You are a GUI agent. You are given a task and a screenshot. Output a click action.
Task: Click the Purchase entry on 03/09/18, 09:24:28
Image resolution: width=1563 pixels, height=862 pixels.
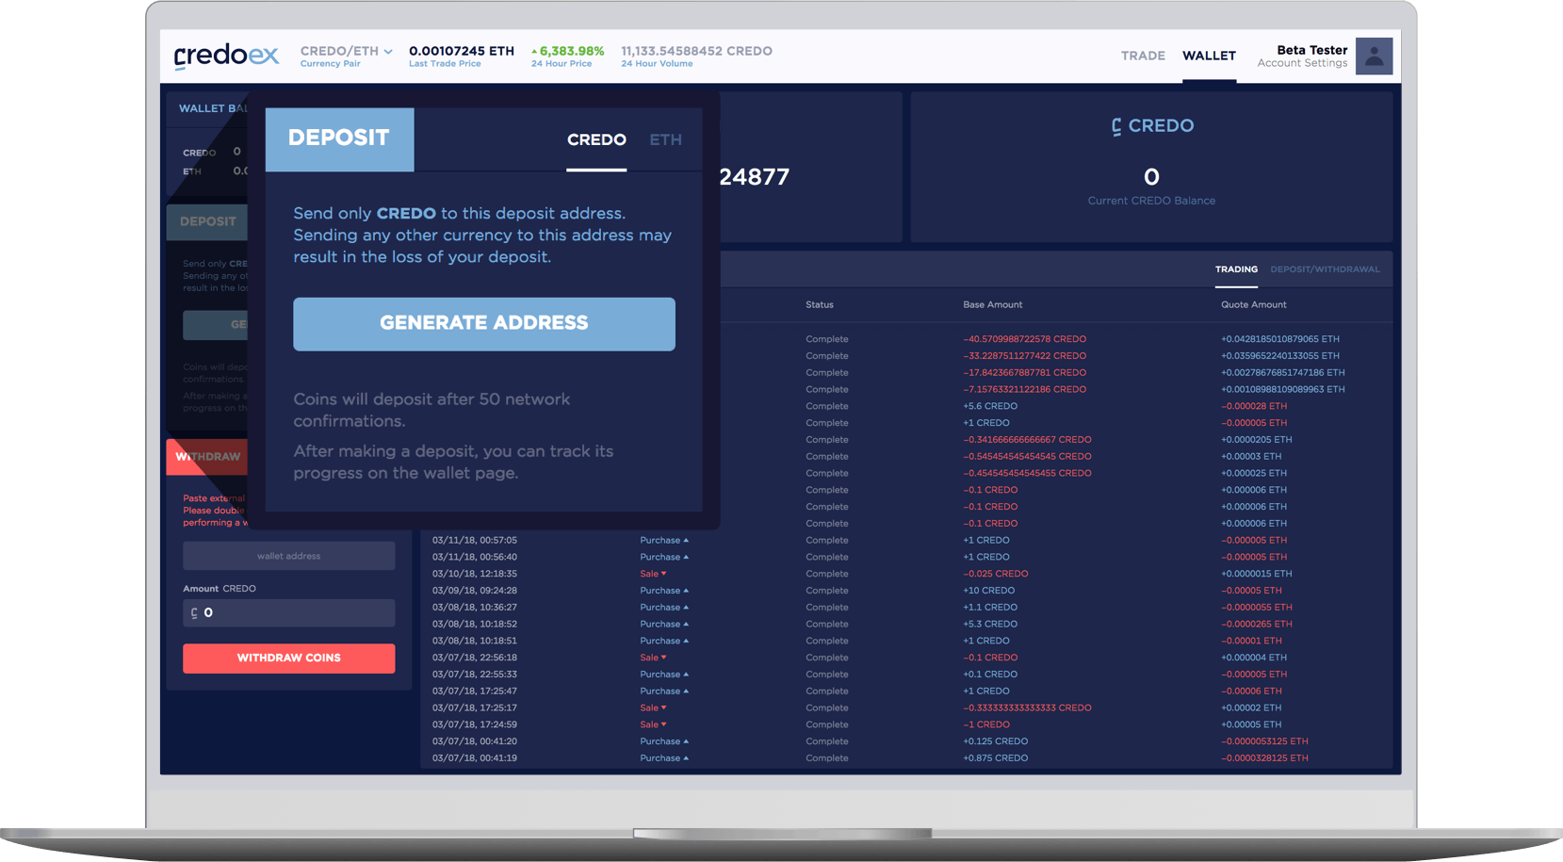pos(664,591)
